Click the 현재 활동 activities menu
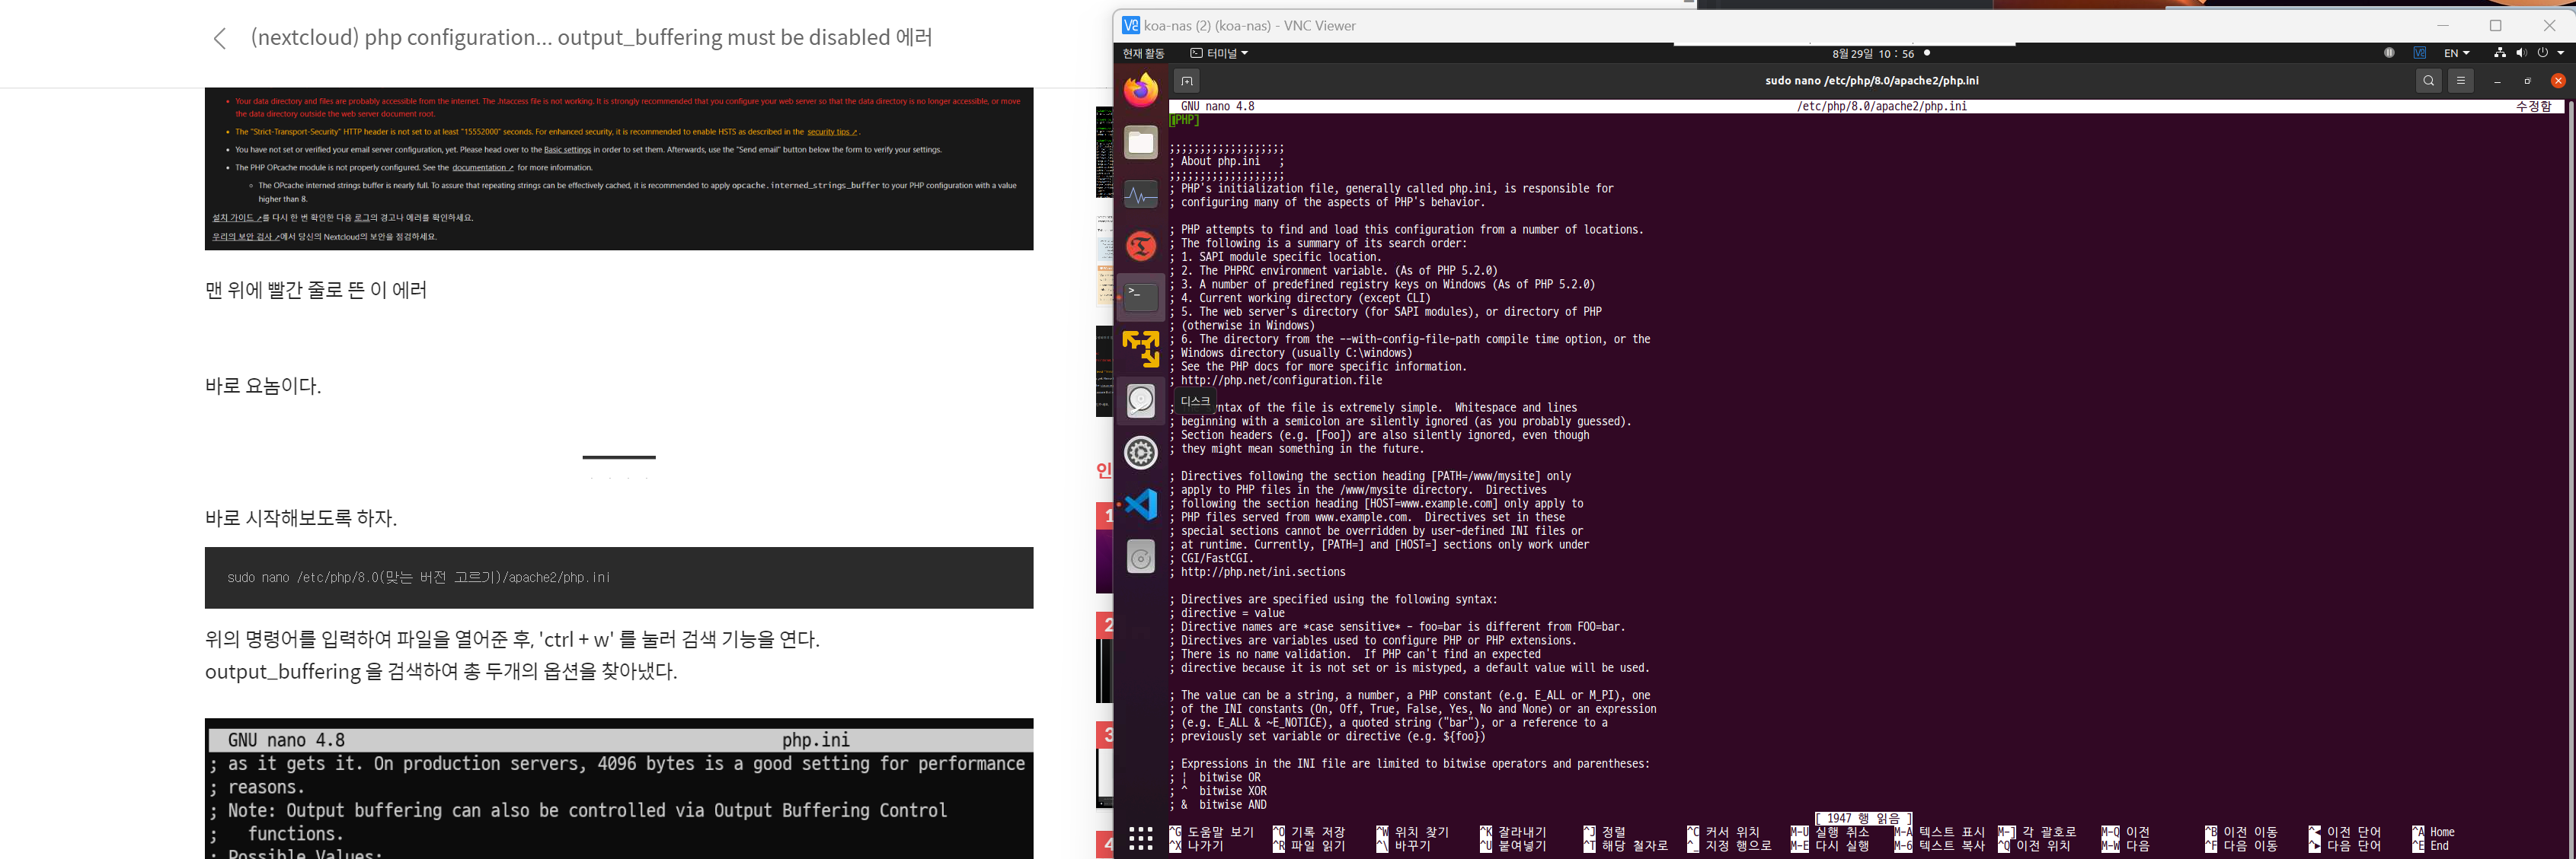The height and width of the screenshot is (859, 2576). [x=1143, y=53]
